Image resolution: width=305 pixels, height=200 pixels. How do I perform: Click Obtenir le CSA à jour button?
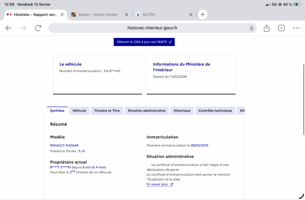pos(144,42)
